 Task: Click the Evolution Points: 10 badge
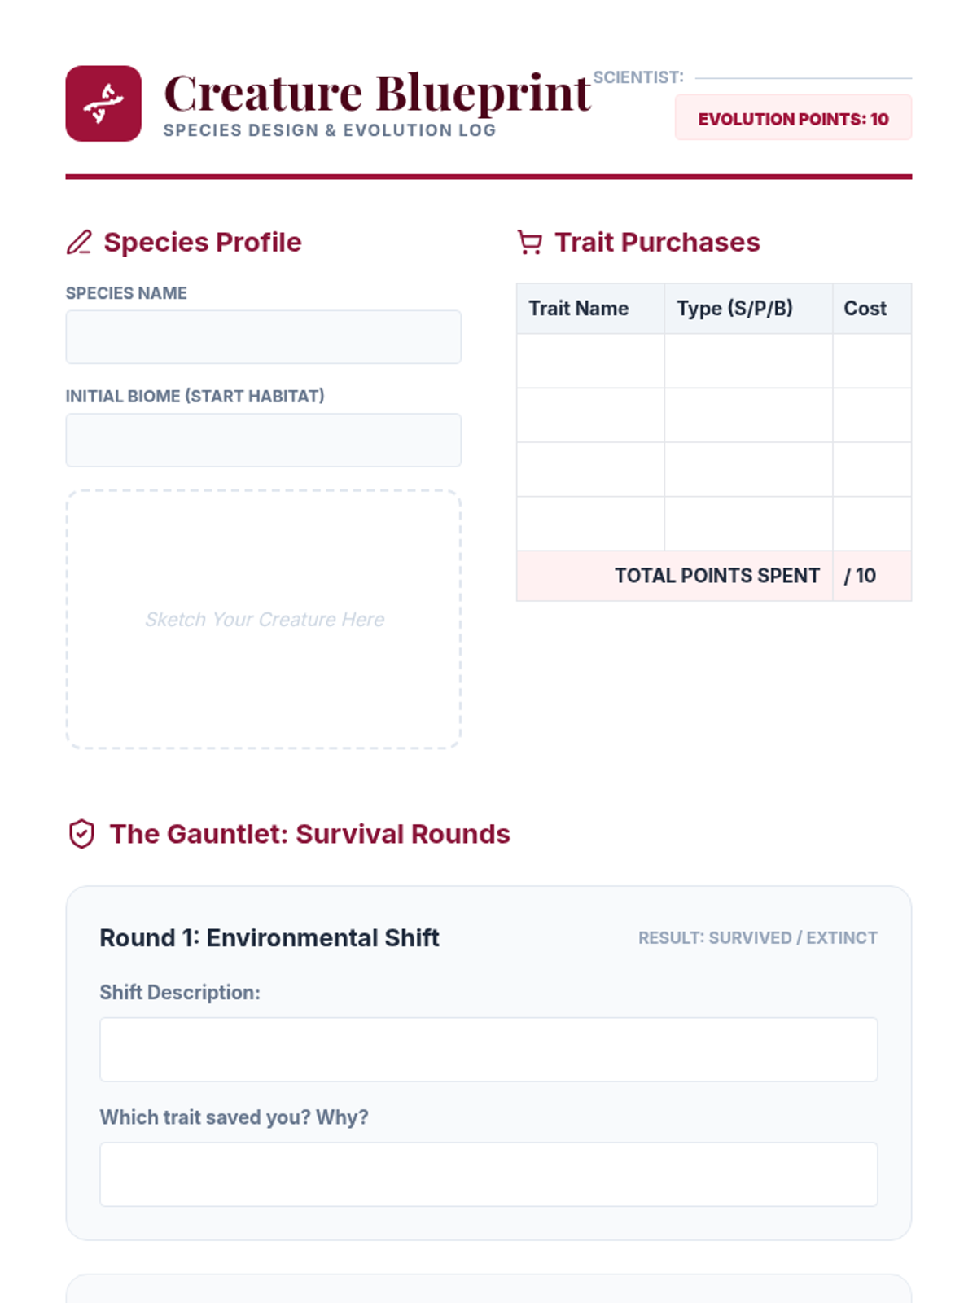tap(793, 119)
